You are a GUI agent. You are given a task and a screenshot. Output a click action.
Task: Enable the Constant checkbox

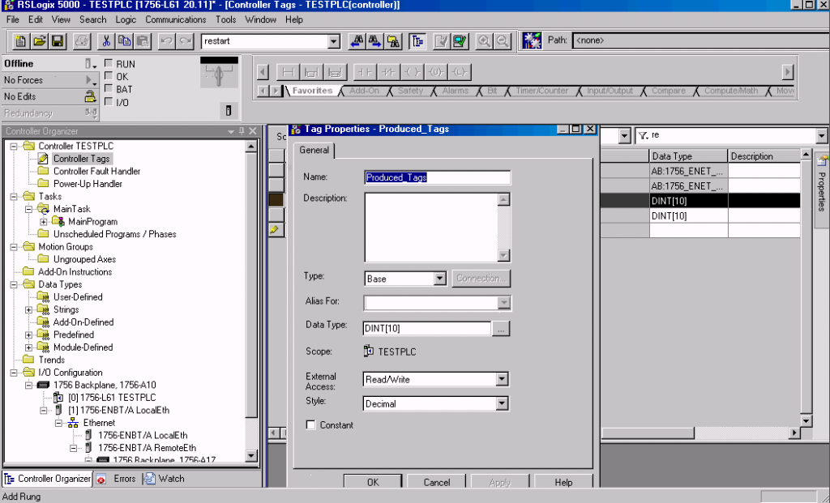click(311, 425)
